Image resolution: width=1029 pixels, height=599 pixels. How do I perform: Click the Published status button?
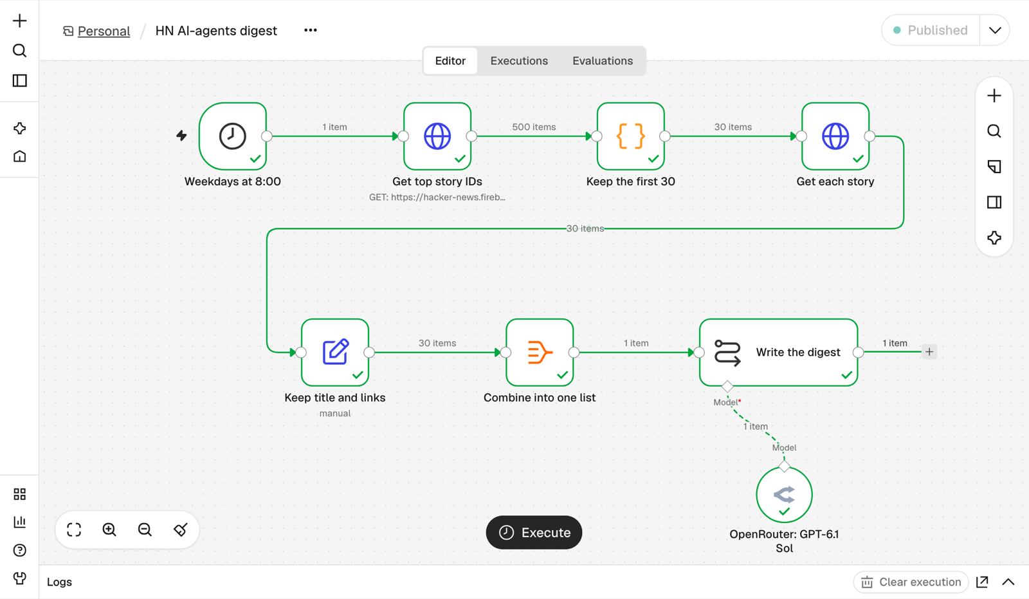tap(931, 30)
